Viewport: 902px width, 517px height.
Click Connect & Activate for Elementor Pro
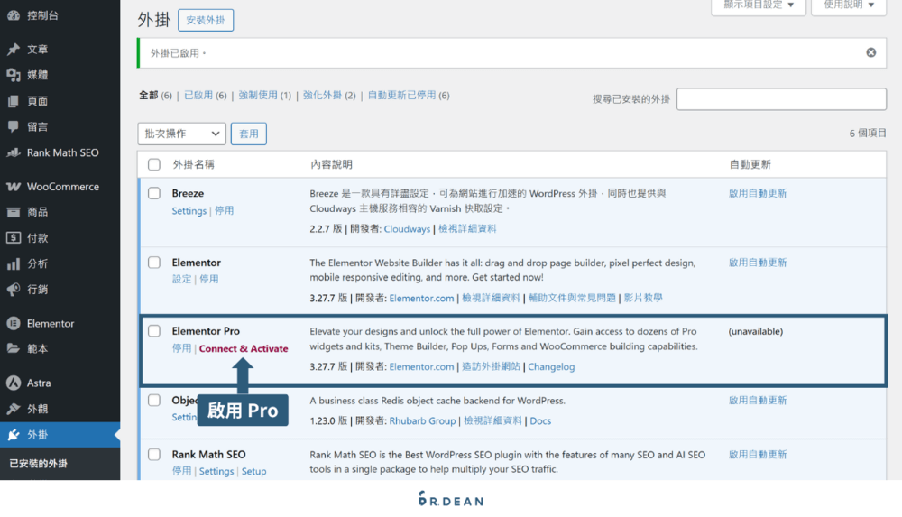click(244, 348)
